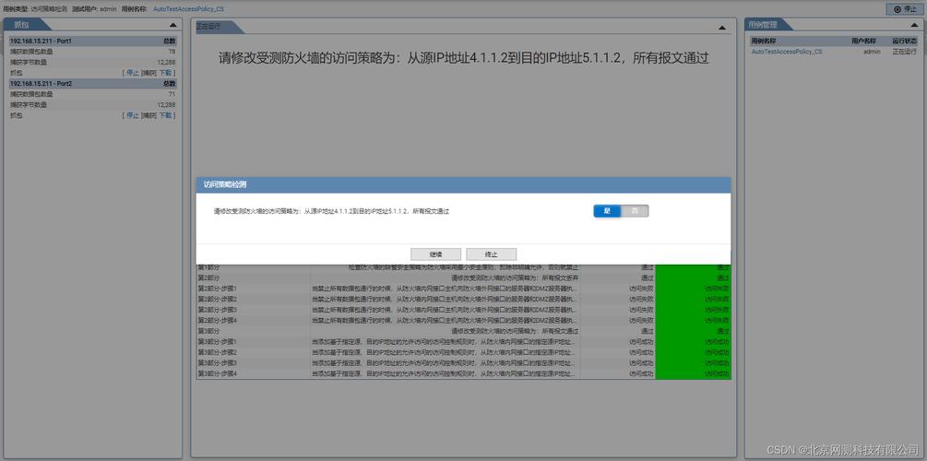Image resolution: width=927 pixels, height=461 pixels.
Task: Click 捕获 link for Port2 capture
Action: tap(149, 115)
